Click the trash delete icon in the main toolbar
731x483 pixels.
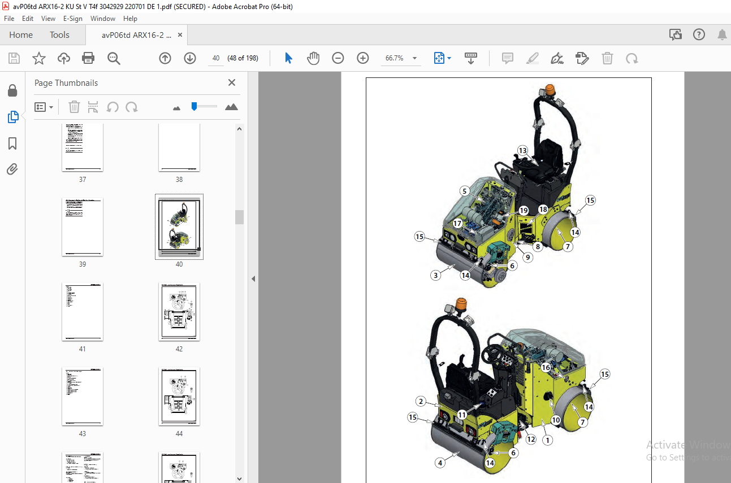pyautogui.click(x=607, y=58)
